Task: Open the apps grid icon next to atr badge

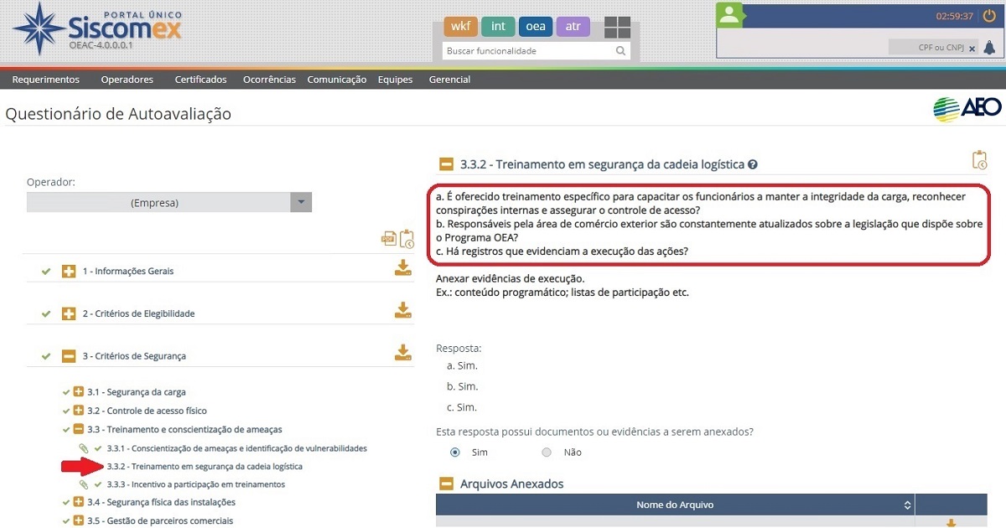Action: (618, 26)
